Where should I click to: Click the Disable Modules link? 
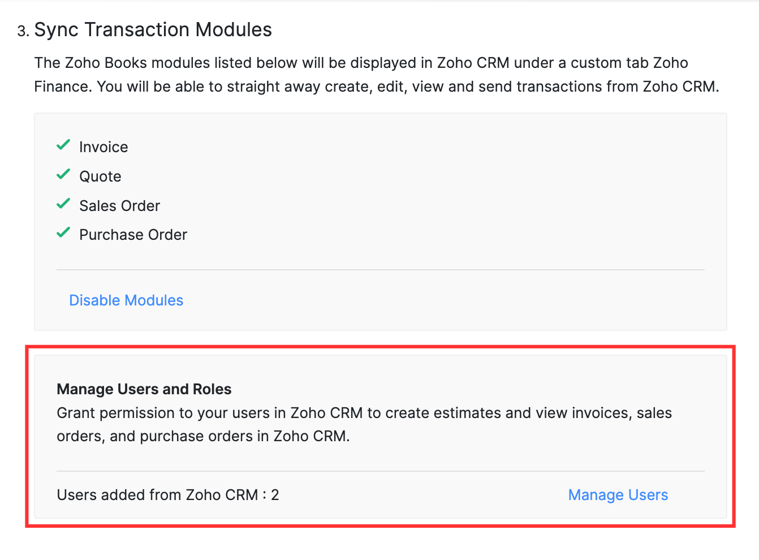126,300
